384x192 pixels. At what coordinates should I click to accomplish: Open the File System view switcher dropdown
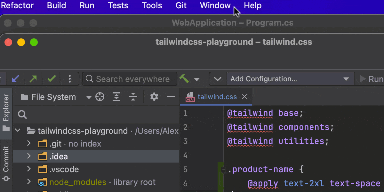click(x=89, y=97)
